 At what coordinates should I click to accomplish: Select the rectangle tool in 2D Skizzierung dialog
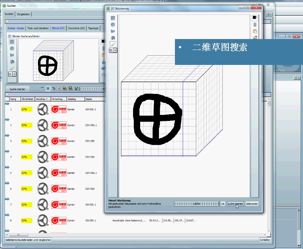pyautogui.click(x=113, y=18)
